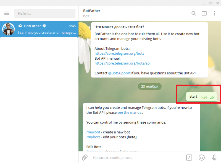Minimize the Telegram window
The width and height of the screenshot is (221, 163).
pos(204,3)
